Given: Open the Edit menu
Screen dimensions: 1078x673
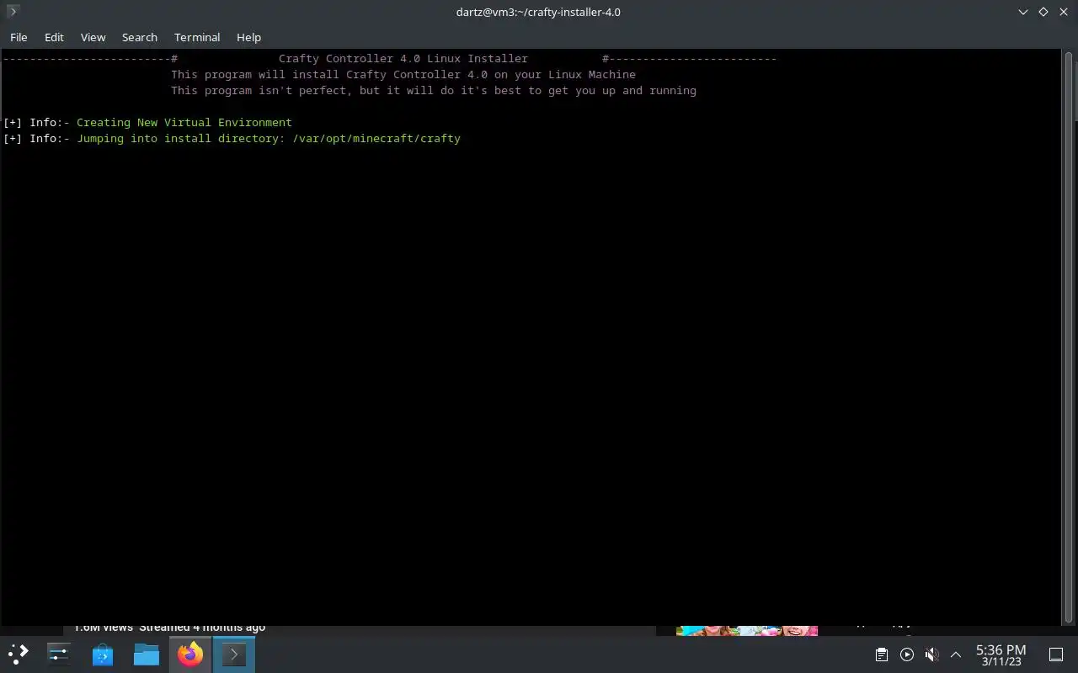Looking at the screenshot, I should point(54,37).
